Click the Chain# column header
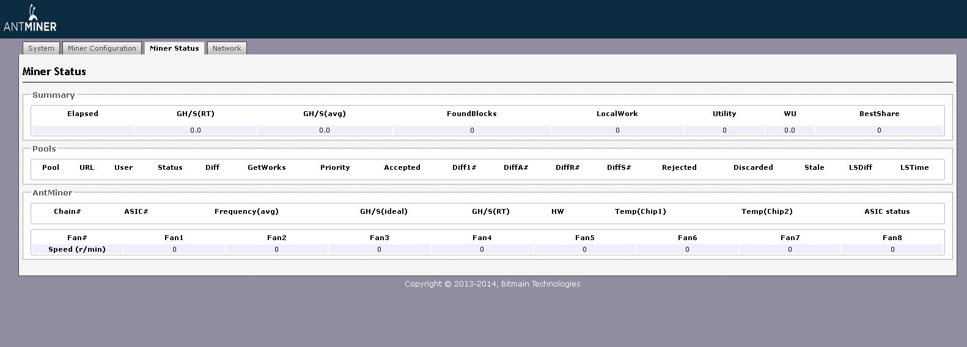Viewport: 967px width, 347px height. [x=67, y=211]
